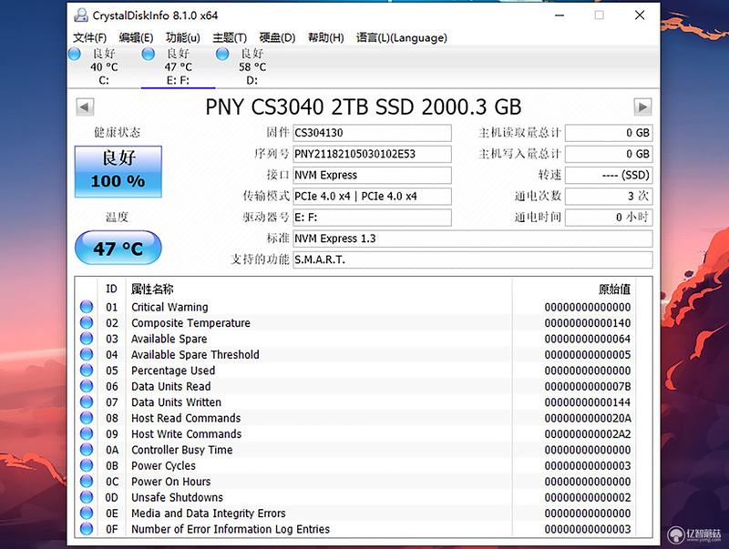Click the standard field NVM Express 1.3
This screenshot has width=729, height=549.
click(x=472, y=239)
